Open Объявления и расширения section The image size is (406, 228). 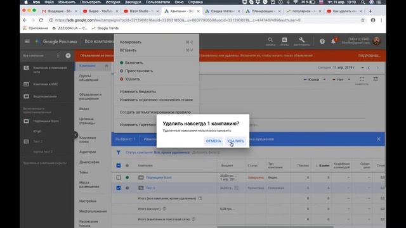click(x=90, y=96)
